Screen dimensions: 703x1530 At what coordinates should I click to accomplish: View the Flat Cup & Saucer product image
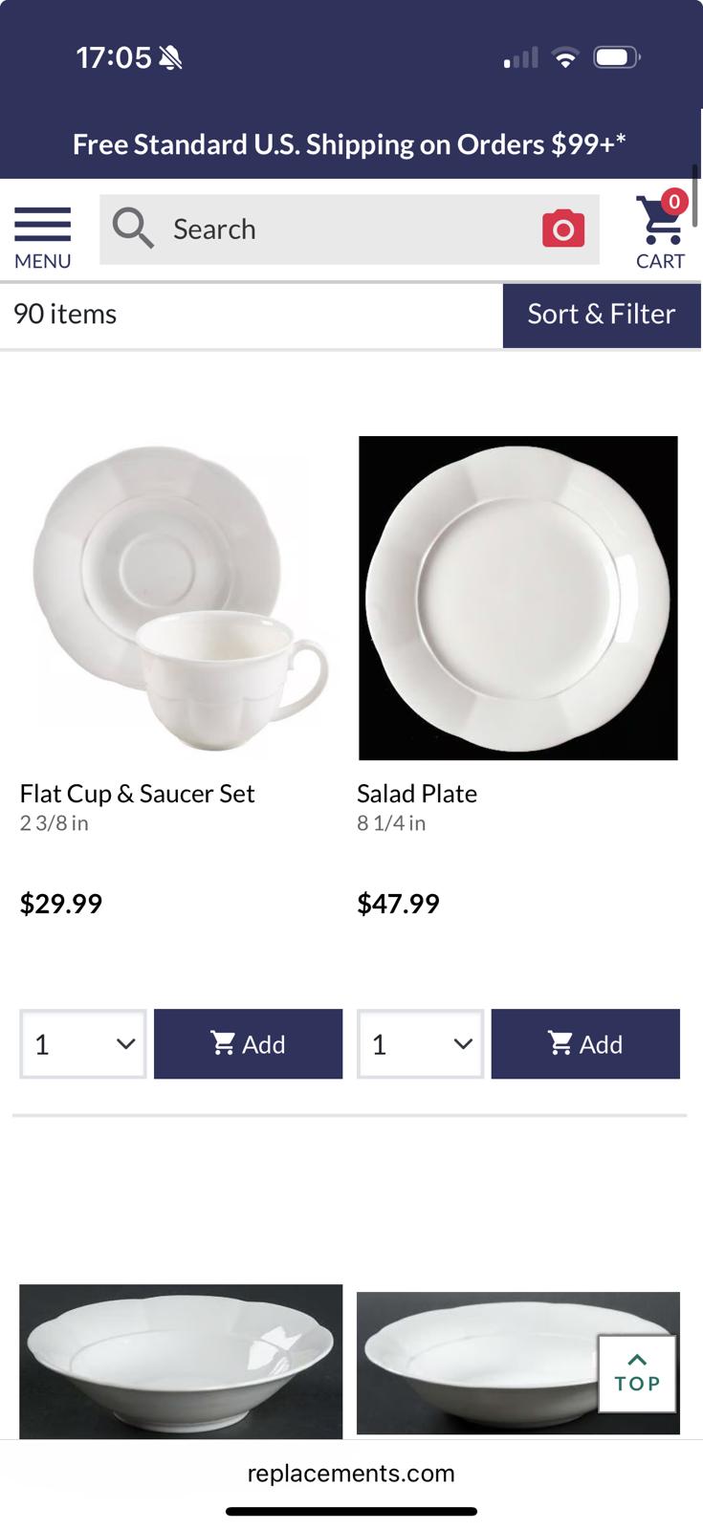[x=180, y=599]
